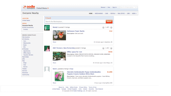The height and width of the screenshot is (96, 171).
Task: Select All My Connections in the sidebar
Action: (28, 28)
